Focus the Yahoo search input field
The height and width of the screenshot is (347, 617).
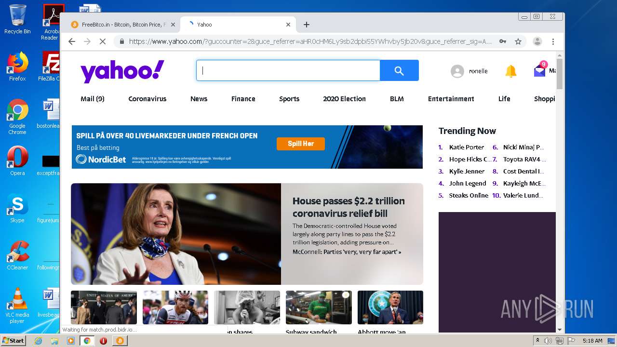pyautogui.click(x=288, y=71)
